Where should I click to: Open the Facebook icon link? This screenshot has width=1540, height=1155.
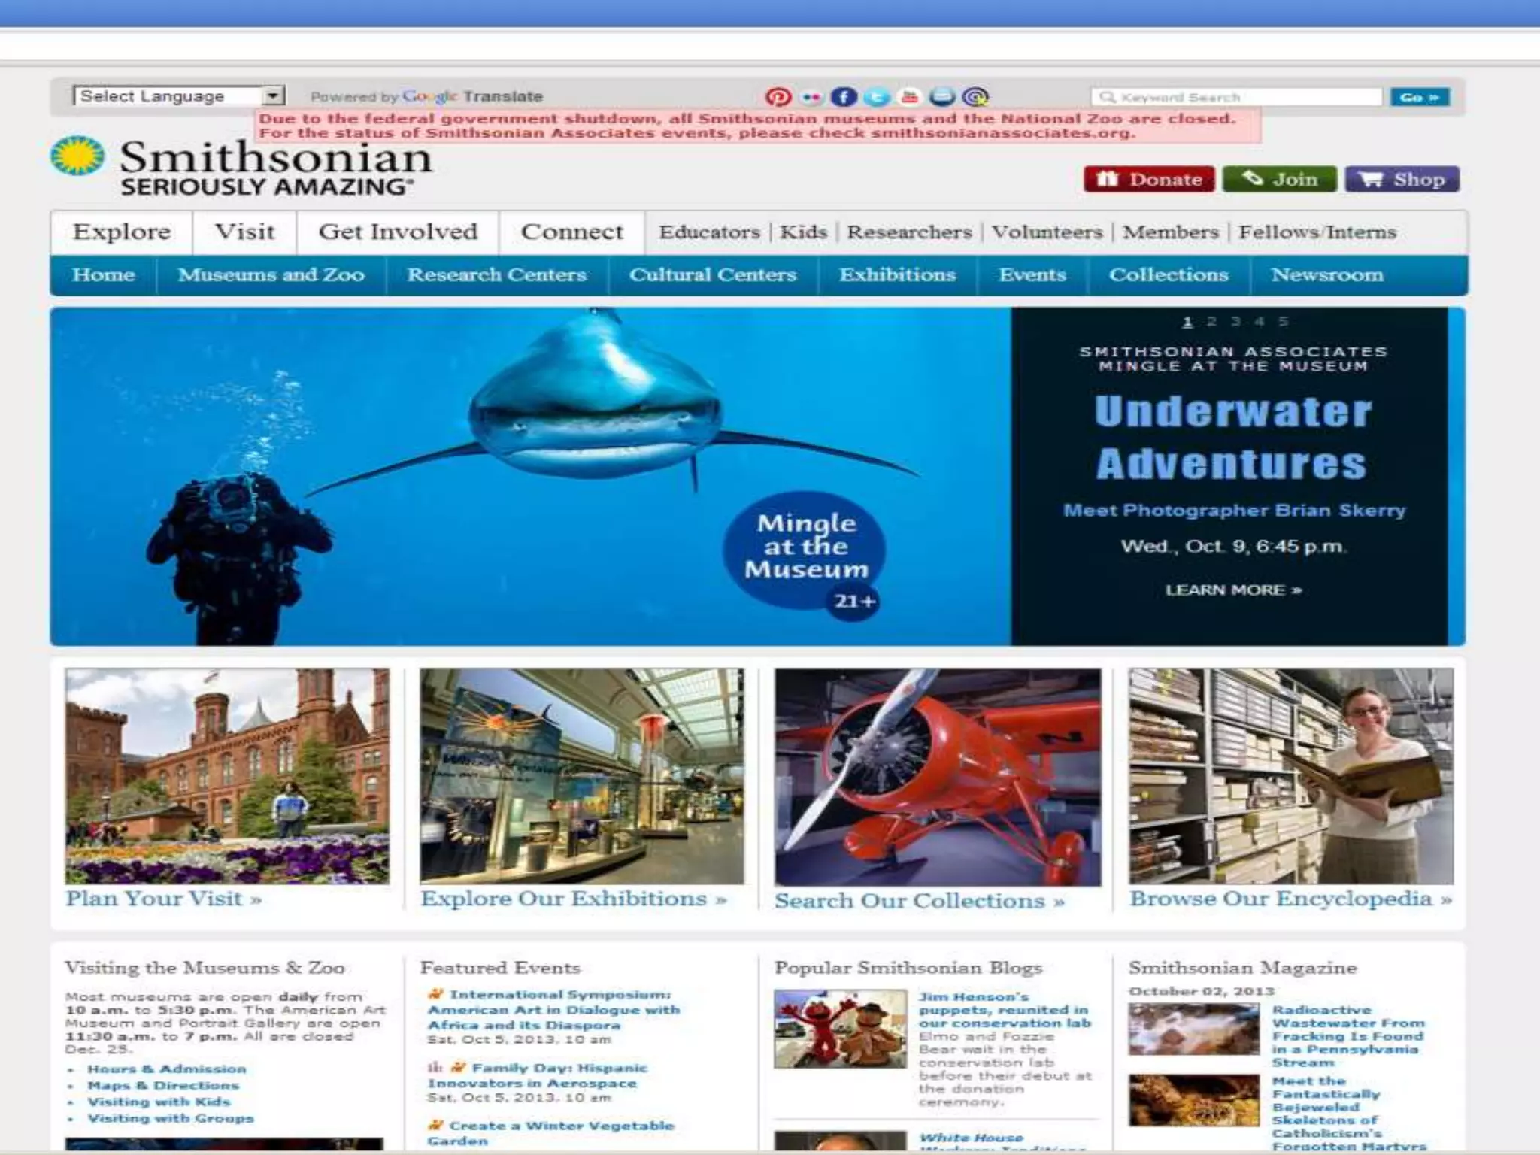(x=844, y=97)
